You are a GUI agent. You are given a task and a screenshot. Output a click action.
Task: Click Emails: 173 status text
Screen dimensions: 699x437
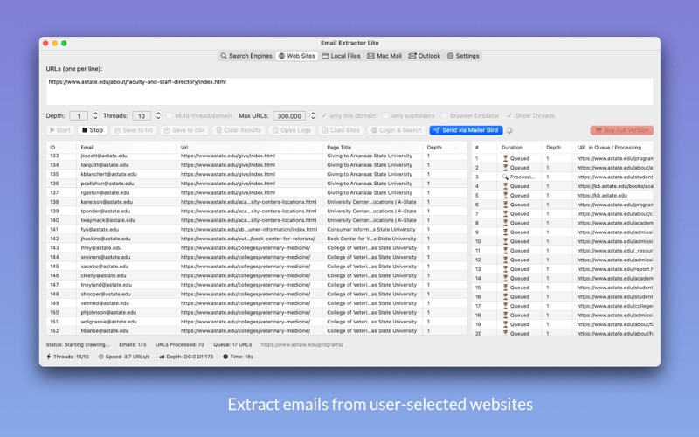point(133,344)
